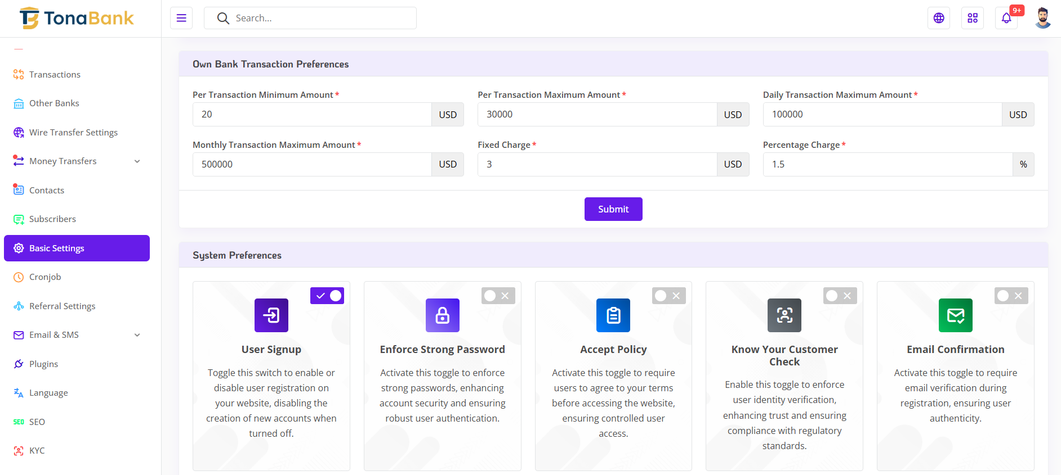Disable the User Signup toggle
This screenshot has width=1061, height=475.
pos(327,296)
